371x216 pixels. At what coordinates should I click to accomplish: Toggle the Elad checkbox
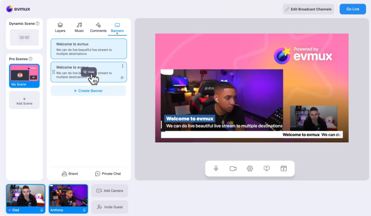click(10, 210)
